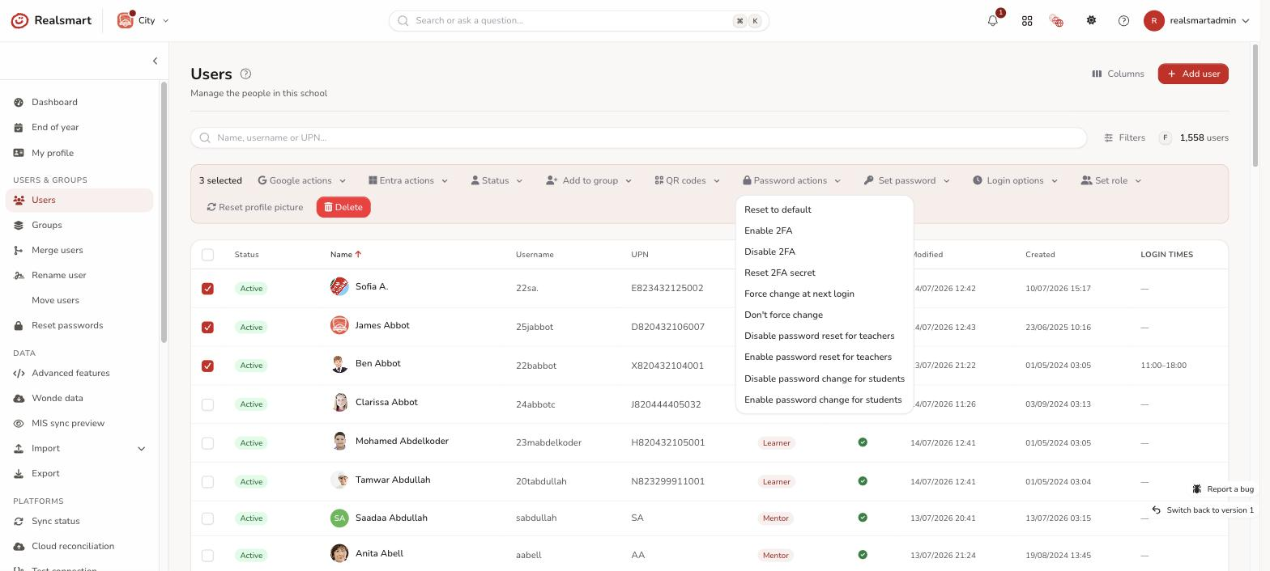Close the Password actions dropdown
This screenshot has width=1270, height=571.
[791, 180]
